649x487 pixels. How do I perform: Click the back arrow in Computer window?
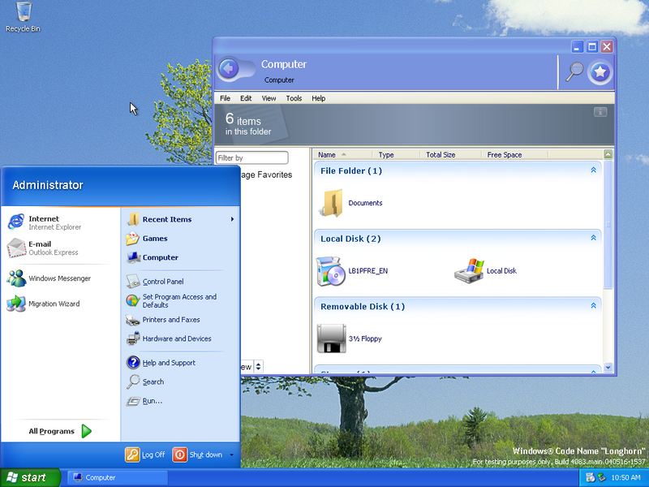tap(228, 69)
